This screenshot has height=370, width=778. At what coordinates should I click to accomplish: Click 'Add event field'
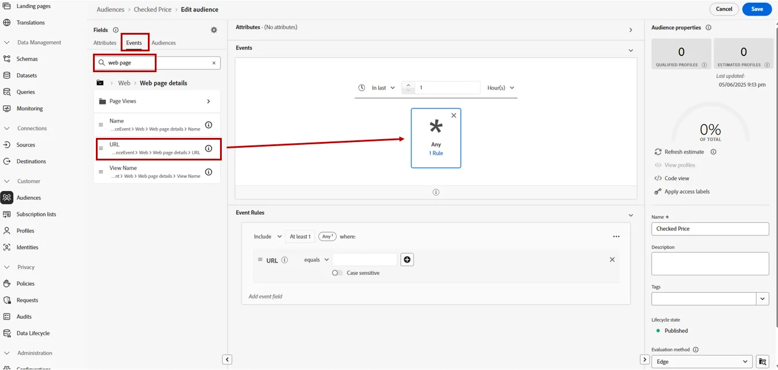click(266, 297)
